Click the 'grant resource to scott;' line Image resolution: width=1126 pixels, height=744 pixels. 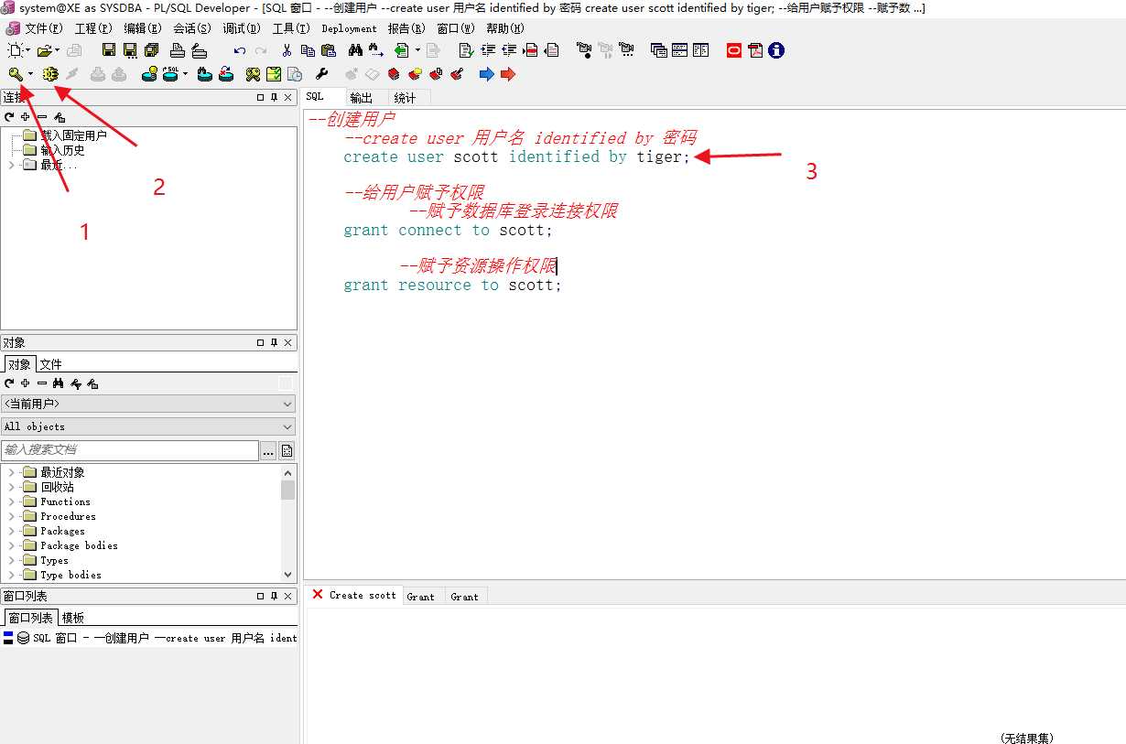452,285
